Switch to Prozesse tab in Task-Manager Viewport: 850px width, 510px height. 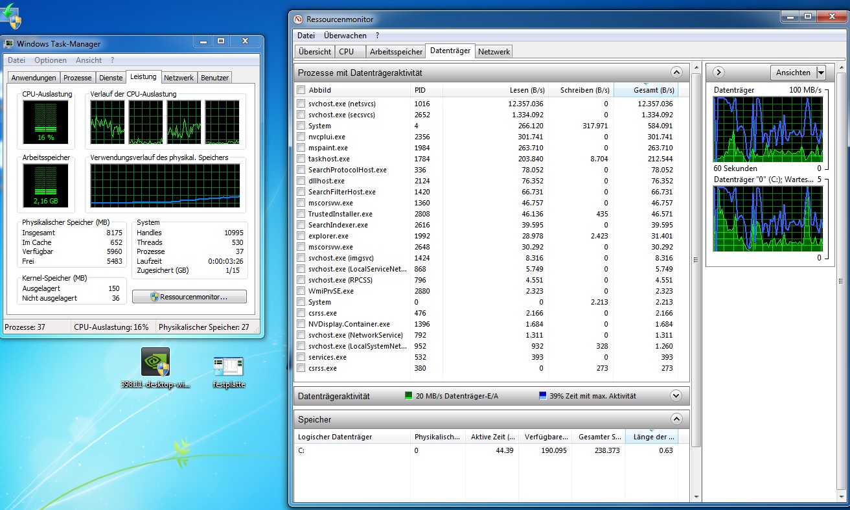click(78, 78)
